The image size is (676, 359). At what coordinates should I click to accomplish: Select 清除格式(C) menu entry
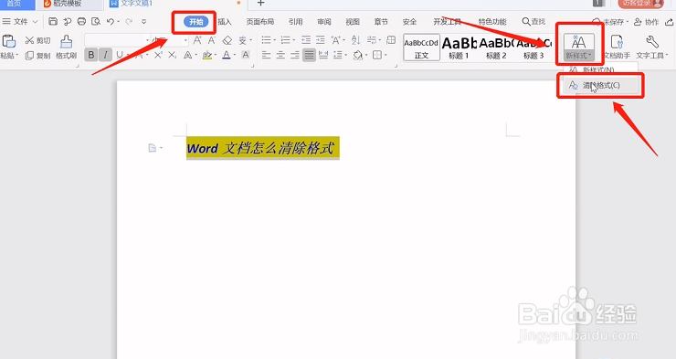(x=600, y=85)
